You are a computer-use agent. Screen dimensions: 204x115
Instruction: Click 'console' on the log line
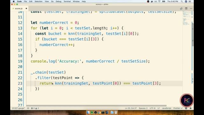[x=38, y=61]
